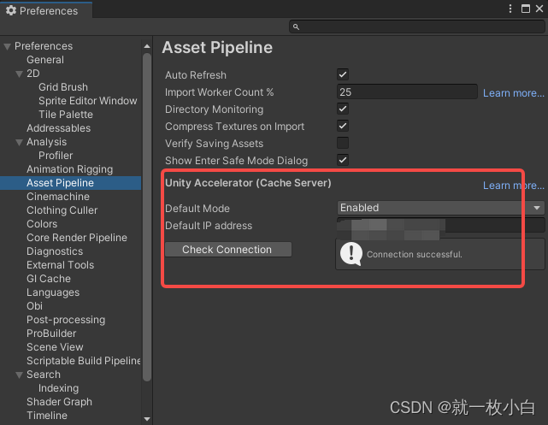Click the 2D category label
548x425 pixels.
pos(32,74)
